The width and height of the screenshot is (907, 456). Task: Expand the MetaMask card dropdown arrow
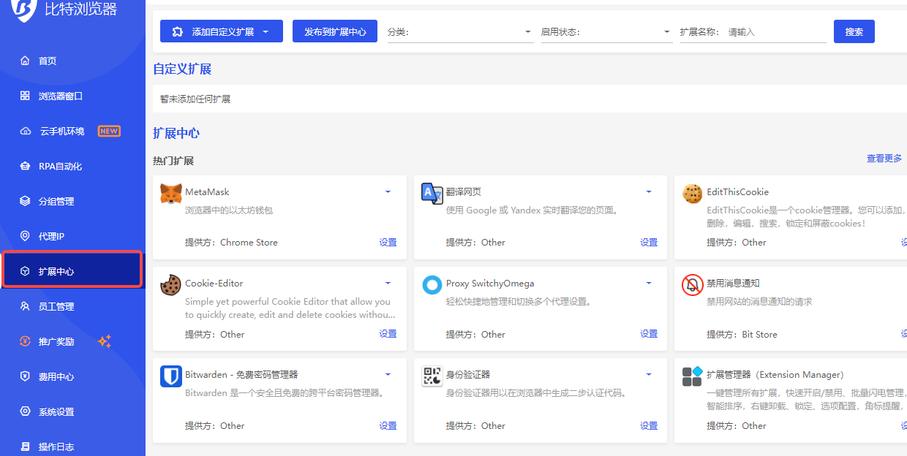point(388,192)
